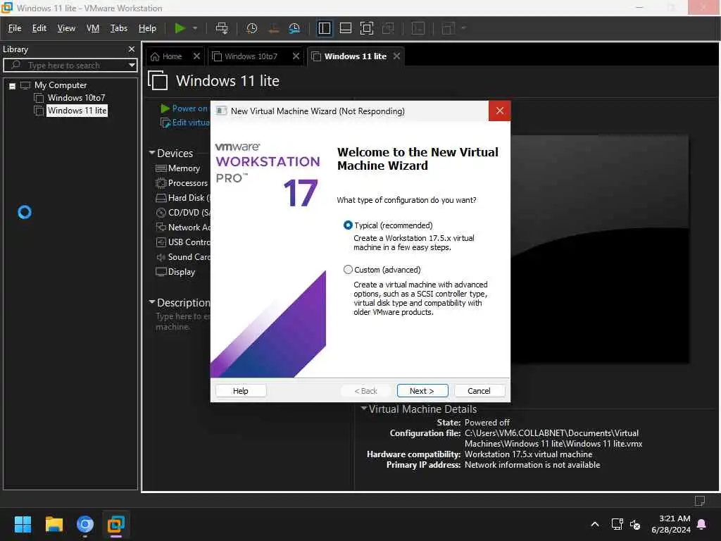Toggle the library sidebar view icon
The image size is (721, 541).
point(324,28)
